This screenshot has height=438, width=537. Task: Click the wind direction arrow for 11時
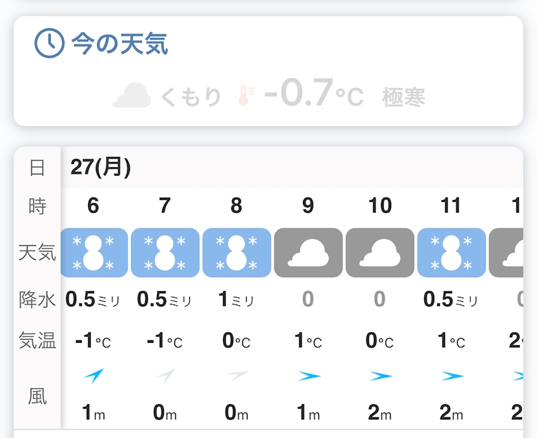pyautogui.click(x=451, y=376)
